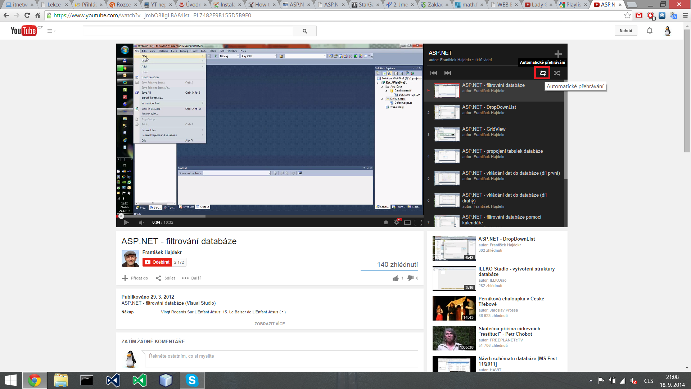This screenshot has width=691, height=389.
Task: Dislike the video with thumbs down
Action: click(x=411, y=278)
